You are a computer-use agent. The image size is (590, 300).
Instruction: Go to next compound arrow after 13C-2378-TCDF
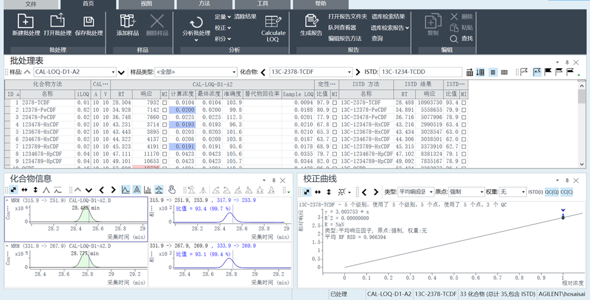[358, 72]
